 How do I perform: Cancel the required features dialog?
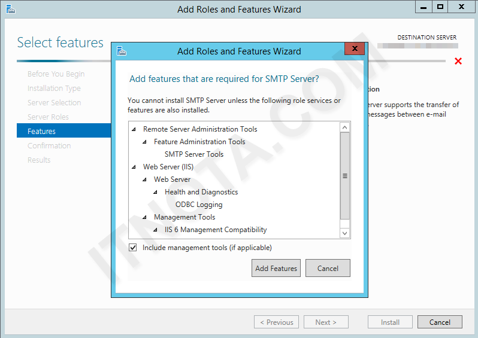[328, 268]
